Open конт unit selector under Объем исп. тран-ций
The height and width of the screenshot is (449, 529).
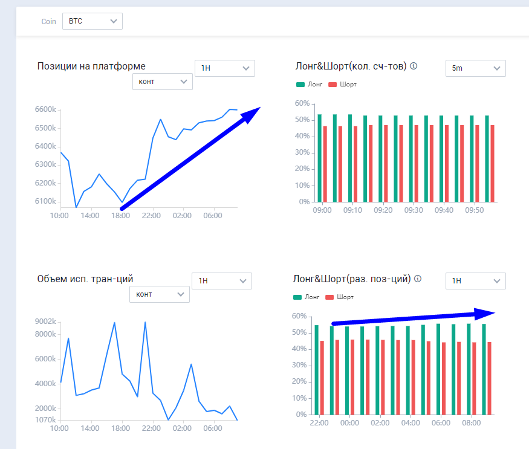159,294
